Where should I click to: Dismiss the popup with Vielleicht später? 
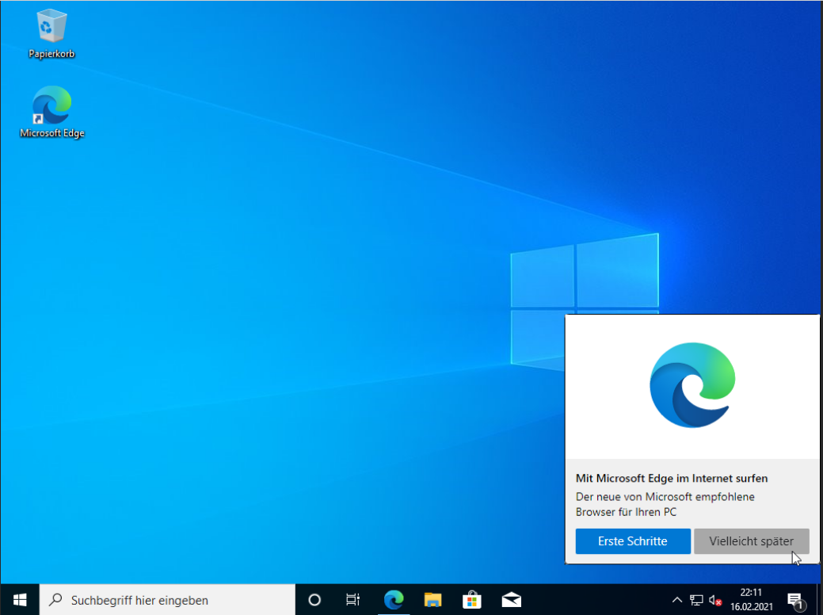pos(750,541)
